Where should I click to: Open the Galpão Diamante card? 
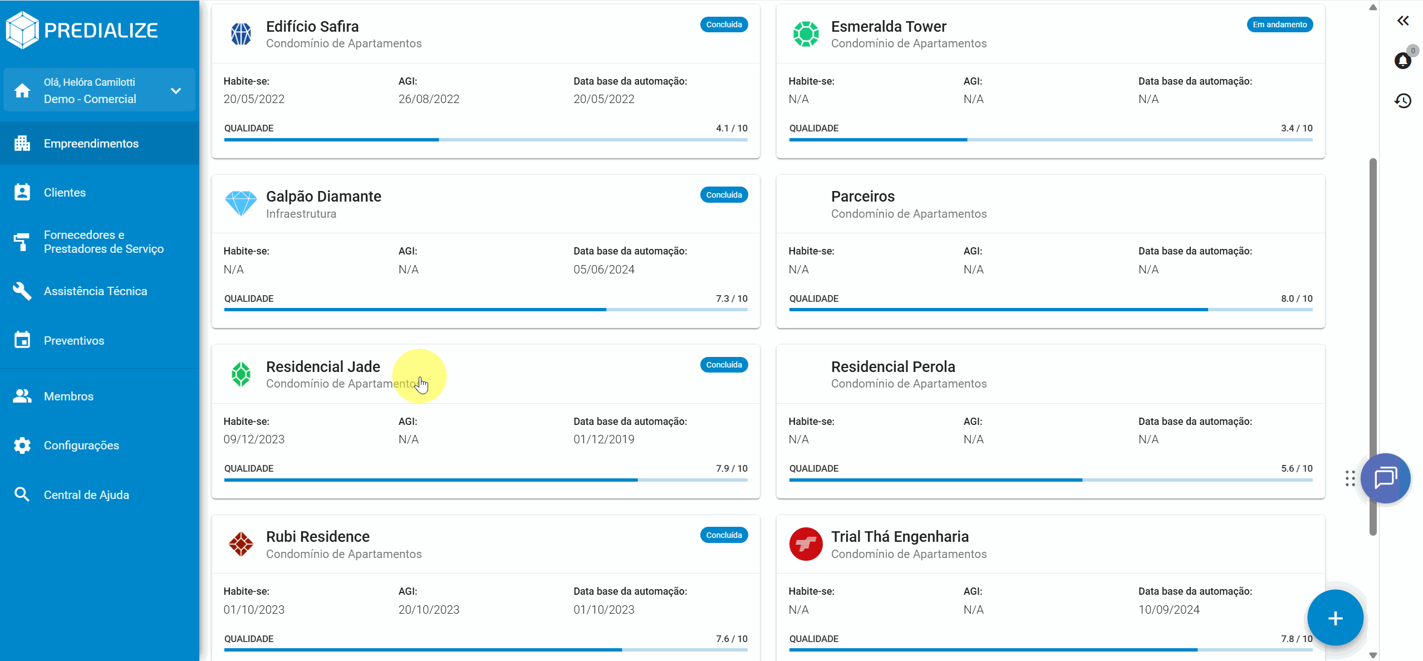click(x=323, y=196)
